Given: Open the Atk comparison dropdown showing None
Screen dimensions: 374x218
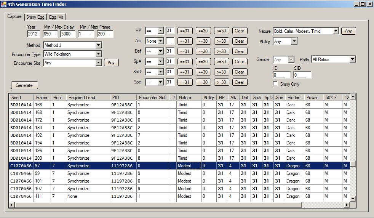Looking at the screenshot, I should (160, 41).
